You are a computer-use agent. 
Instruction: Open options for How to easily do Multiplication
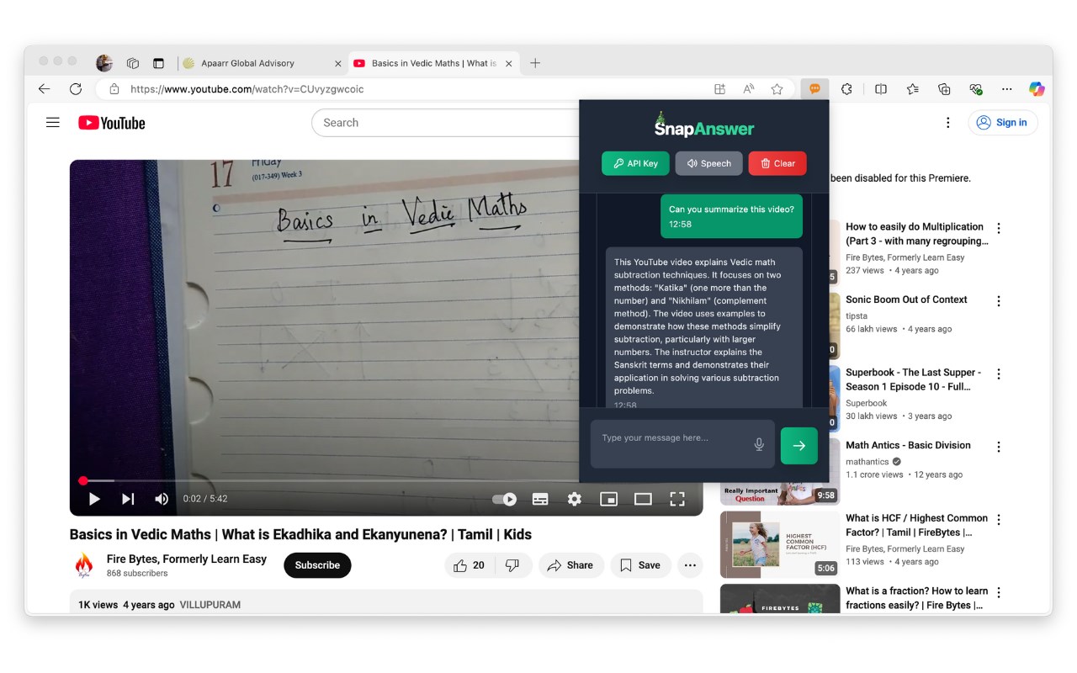tap(999, 228)
